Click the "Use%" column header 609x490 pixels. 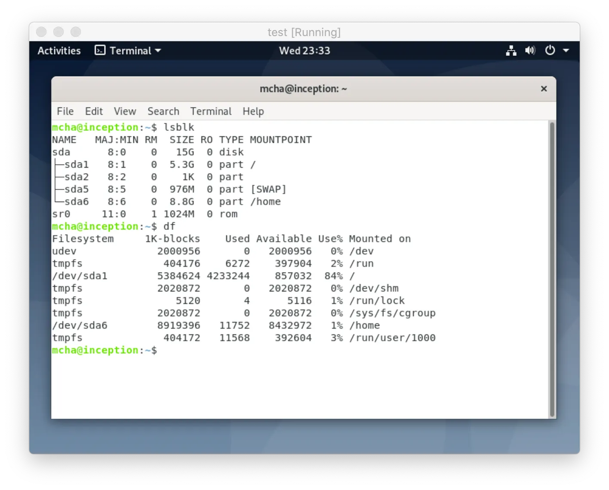pyautogui.click(x=330, y=239)
